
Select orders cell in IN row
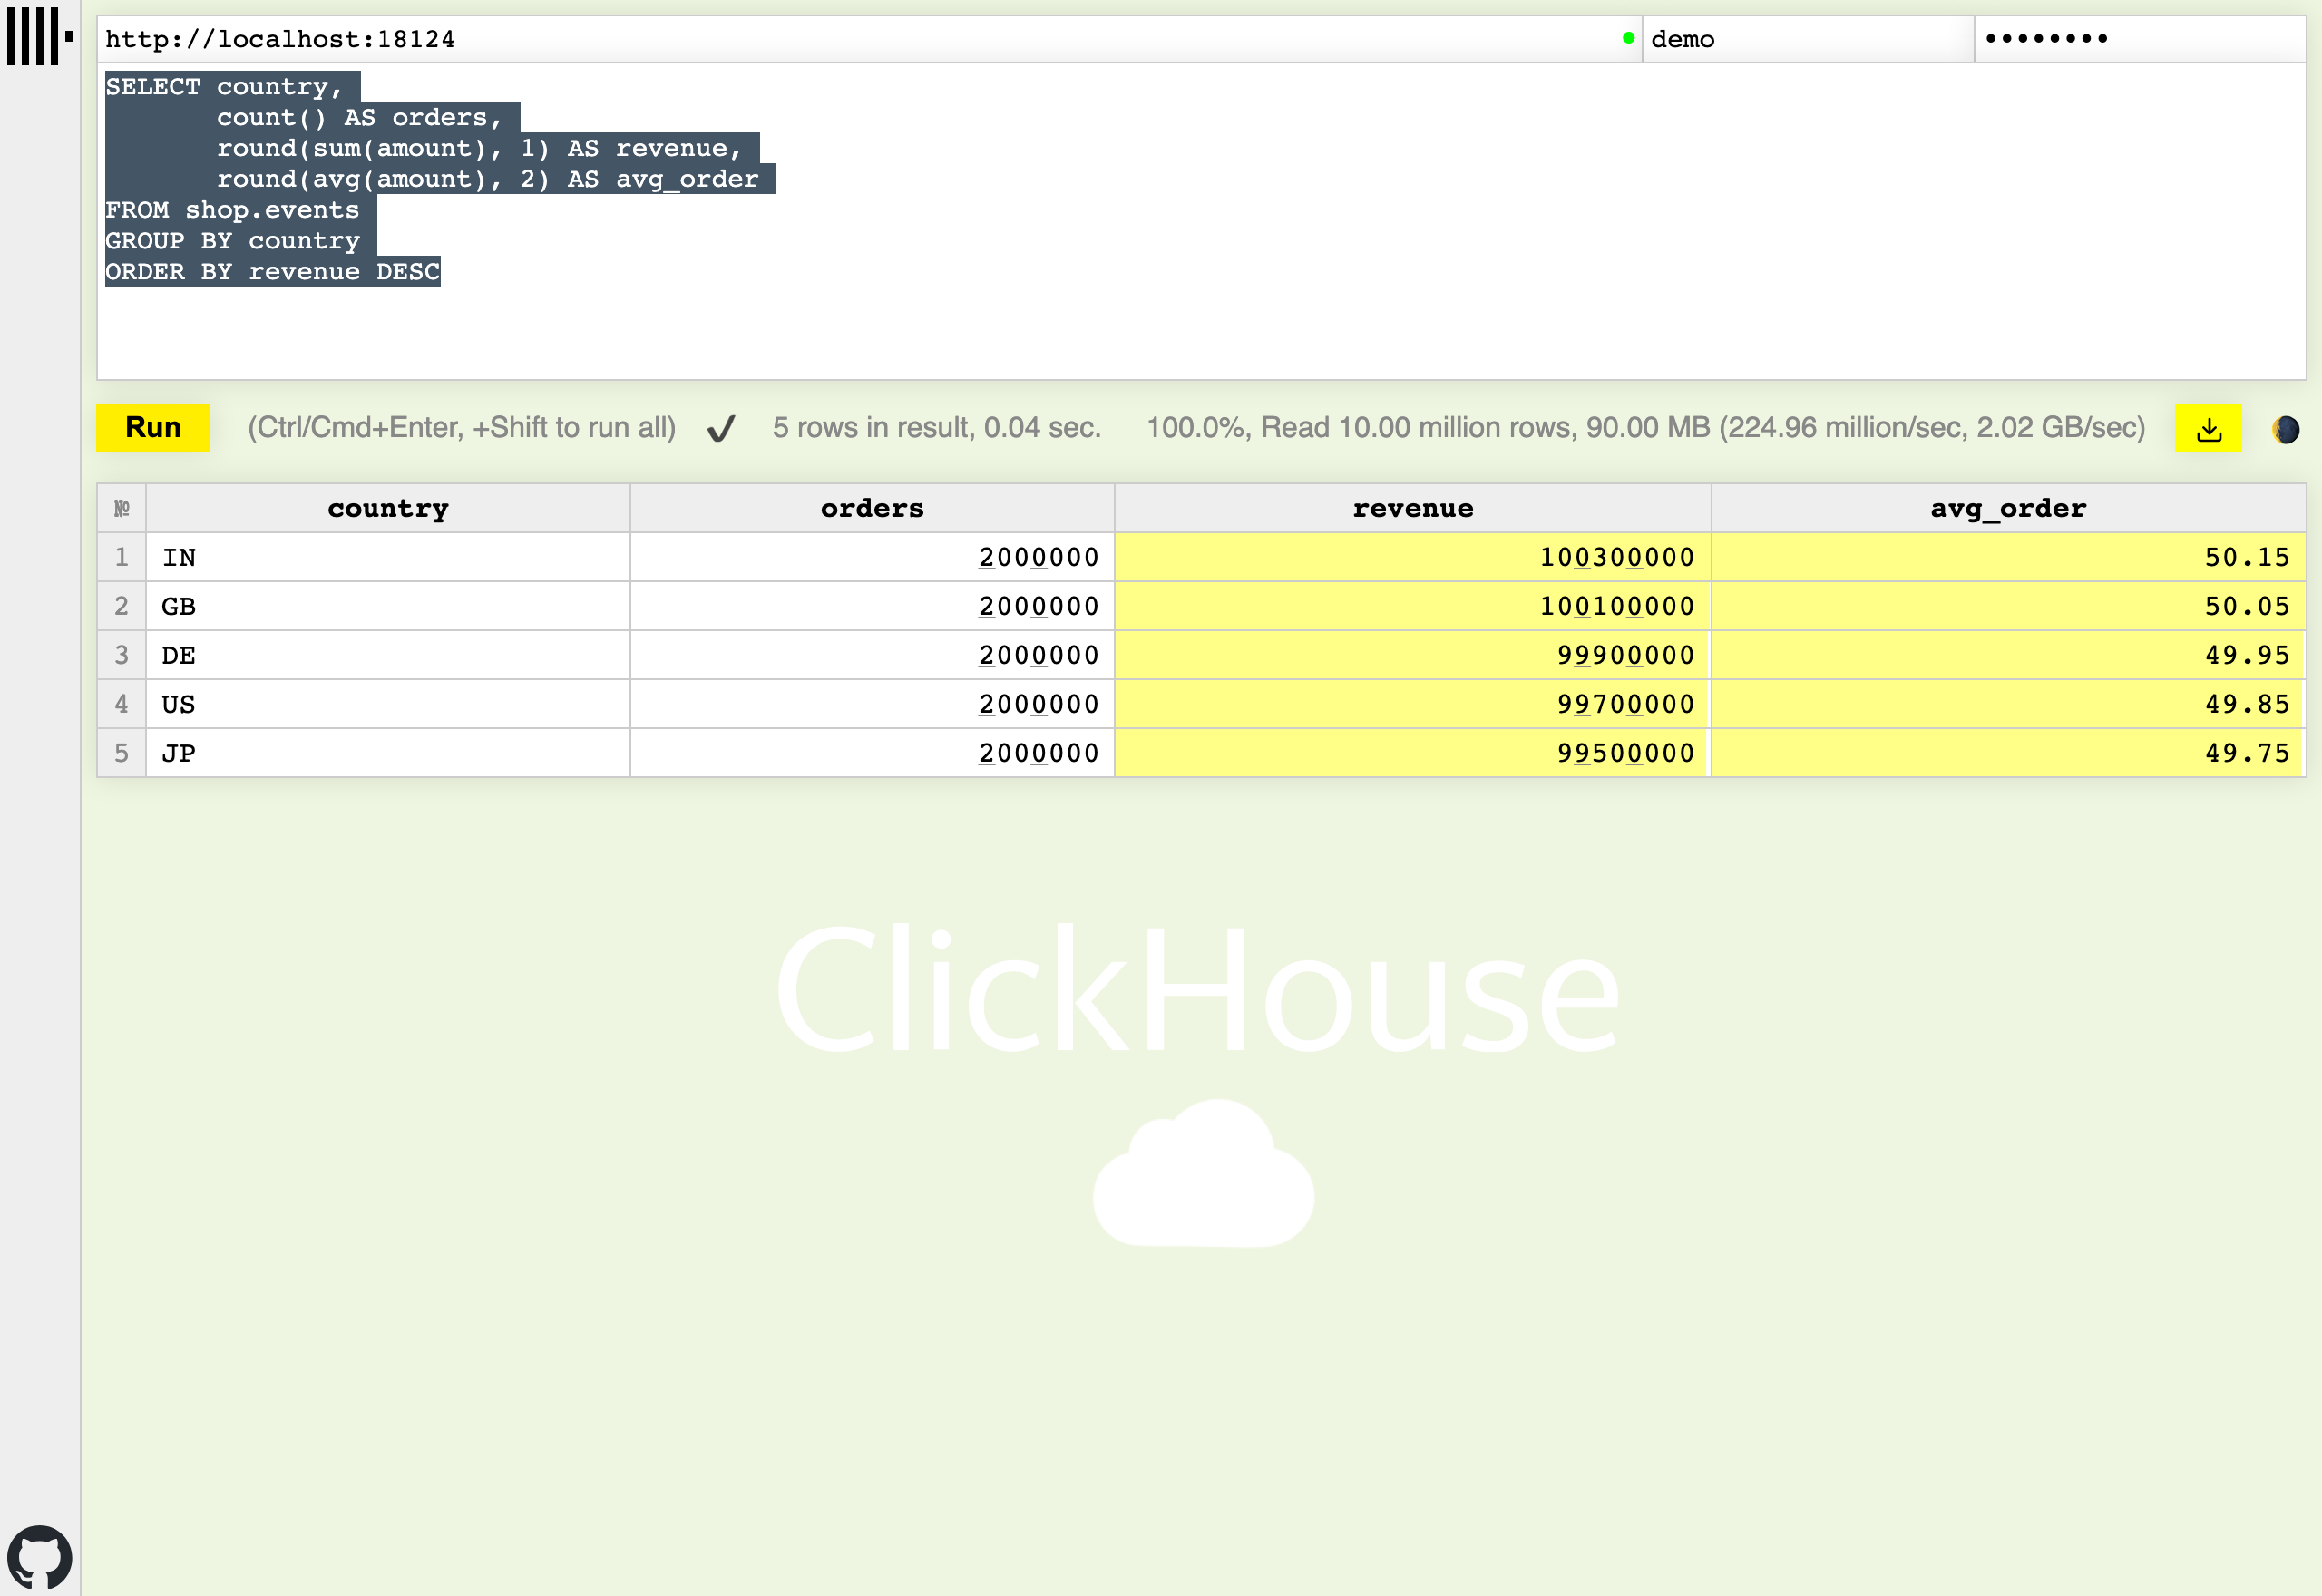tap(872, 557)
